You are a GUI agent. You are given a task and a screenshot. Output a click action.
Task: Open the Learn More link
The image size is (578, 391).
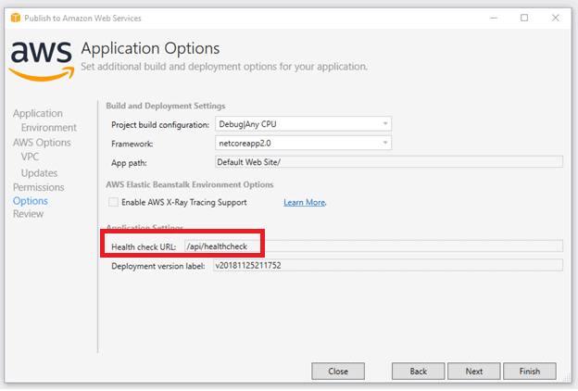(304, 203)
